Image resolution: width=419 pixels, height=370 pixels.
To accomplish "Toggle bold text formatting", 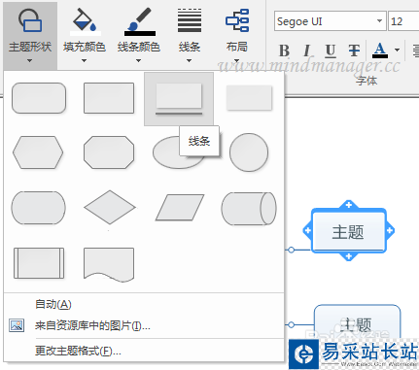I will point(284,50).
